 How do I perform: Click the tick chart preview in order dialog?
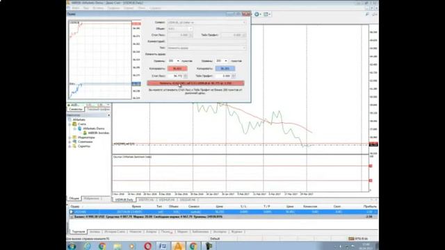tap(100, 60)
